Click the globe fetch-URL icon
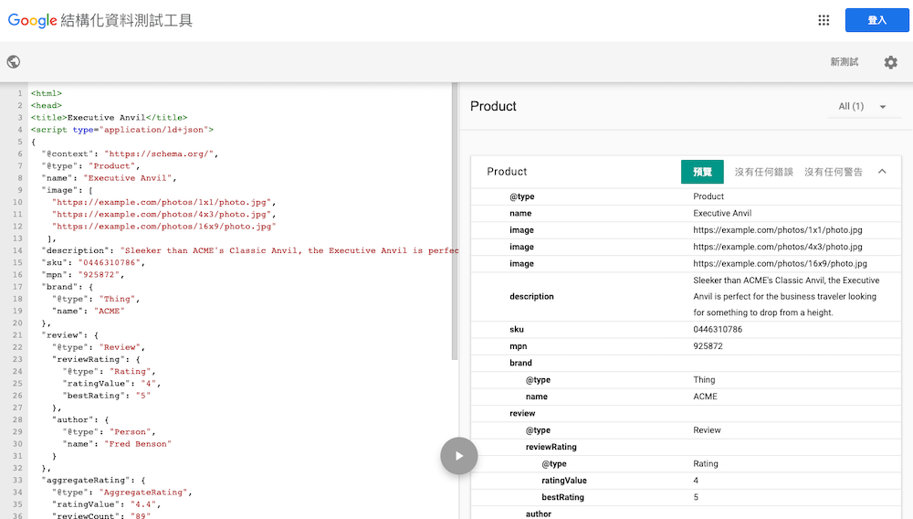913x519 pixels. (14, 62)
